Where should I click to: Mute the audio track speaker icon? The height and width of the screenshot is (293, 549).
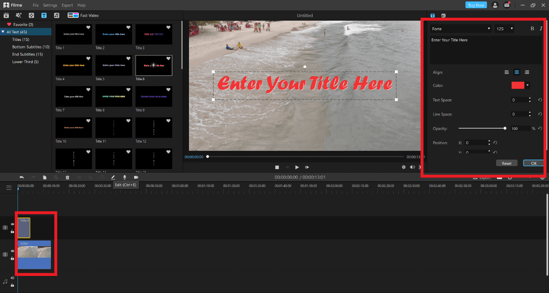point(12,278)
